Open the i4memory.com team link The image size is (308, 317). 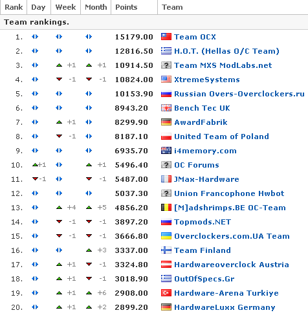pyautogui.click(x=205, y=151)
